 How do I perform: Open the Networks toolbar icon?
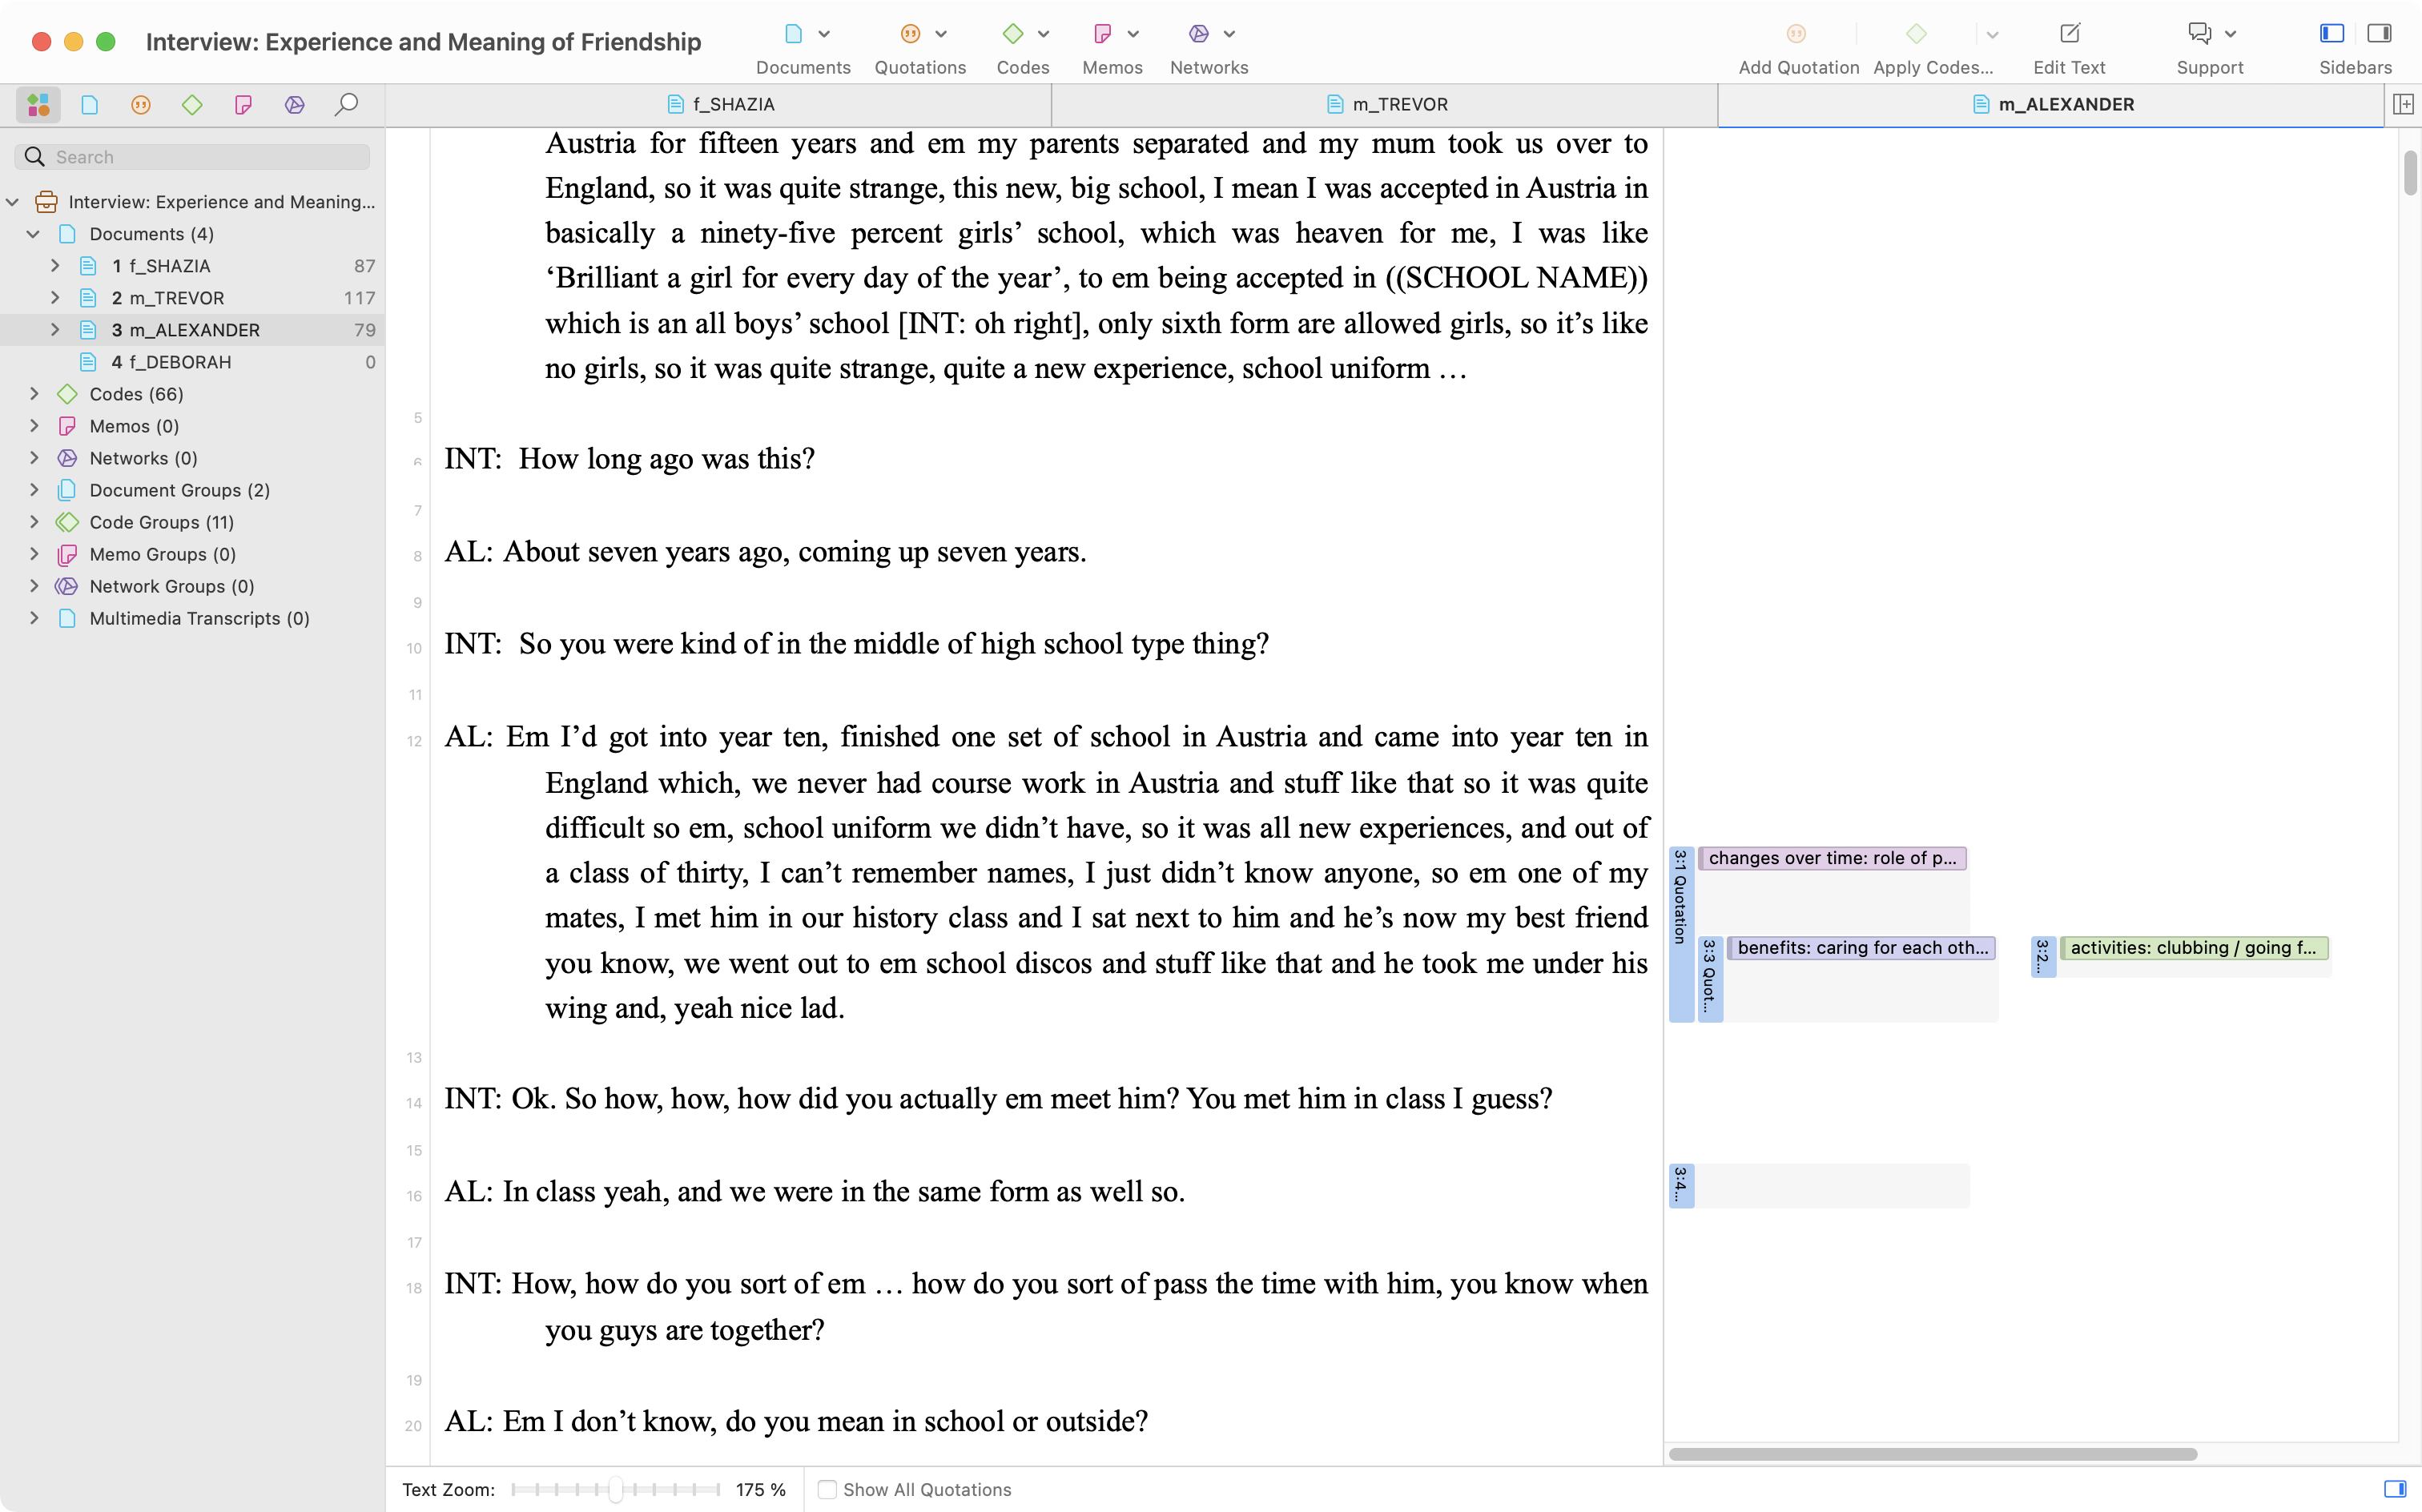(x=1198, y=34)
